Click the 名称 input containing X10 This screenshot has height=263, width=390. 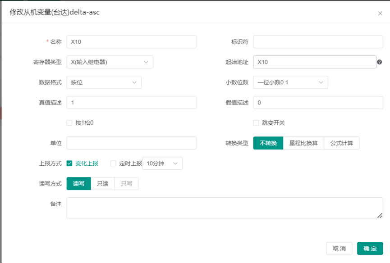[131, 42]
